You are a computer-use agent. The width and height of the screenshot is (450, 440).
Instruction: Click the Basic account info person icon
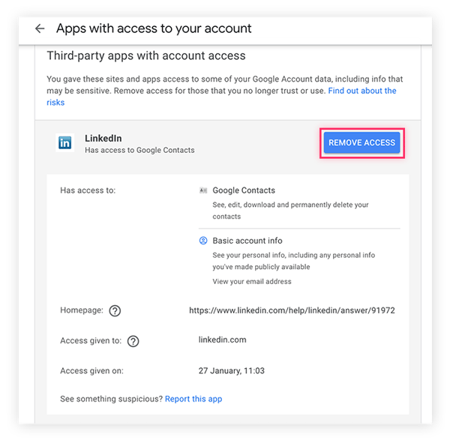[x=203, y=241]
